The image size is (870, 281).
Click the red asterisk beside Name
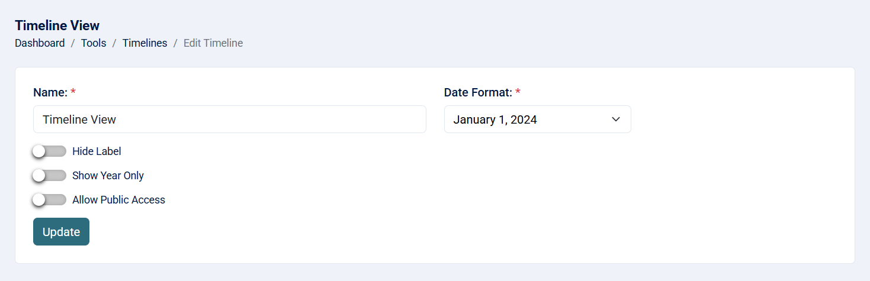coord(73,92)
